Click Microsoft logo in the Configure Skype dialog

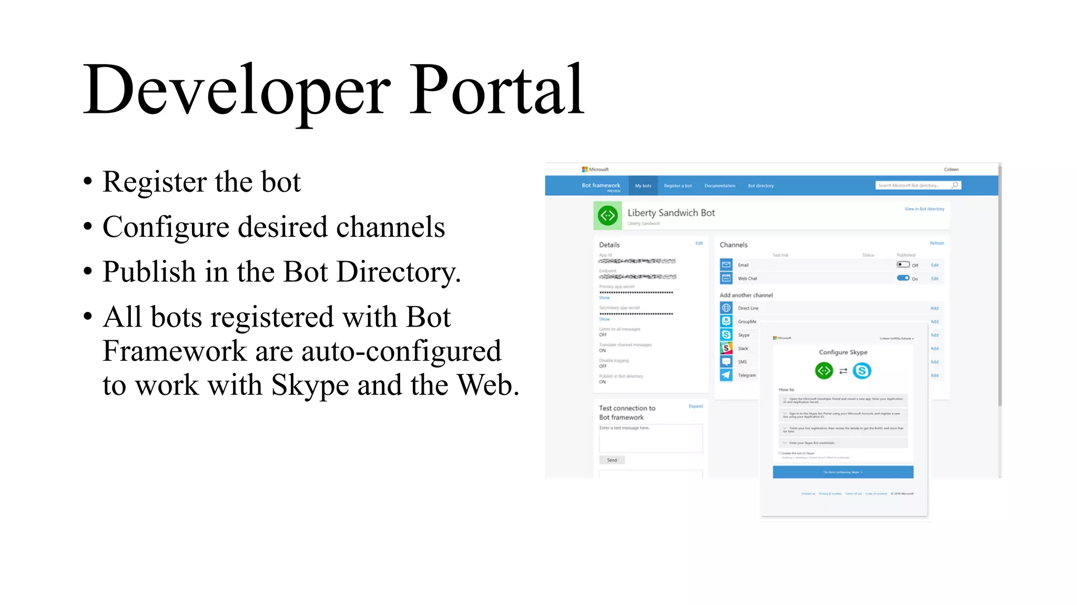coord(782,338)
